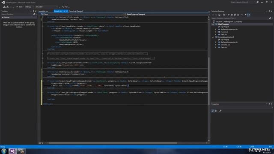Click the Undo toolbar icon

point(63,7)
